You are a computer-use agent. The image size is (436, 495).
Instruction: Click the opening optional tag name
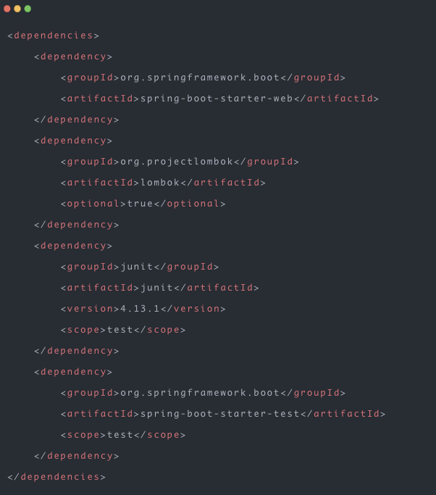(93, 204)
